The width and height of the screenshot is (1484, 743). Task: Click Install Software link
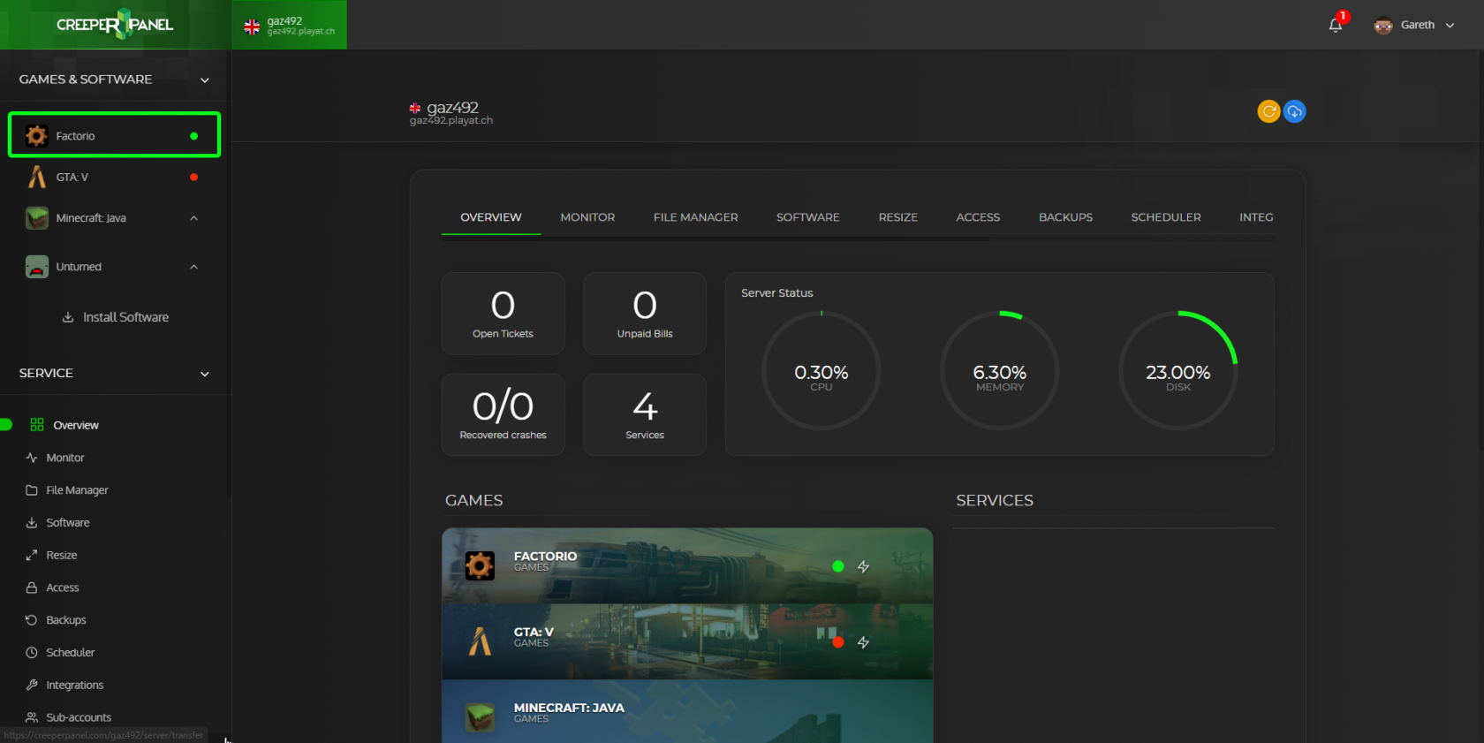(125, 317)
